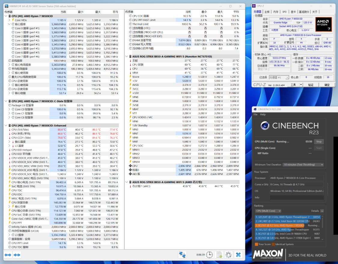Image resolution: width=338 pixels, height=264 pixels.
Task: Click the fan icon of the AIO 泵 row
Action: pyautogui.click(x=130, y=174)
